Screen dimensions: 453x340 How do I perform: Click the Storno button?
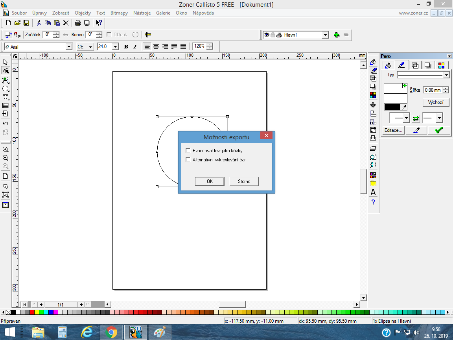(x=244, y=181)
